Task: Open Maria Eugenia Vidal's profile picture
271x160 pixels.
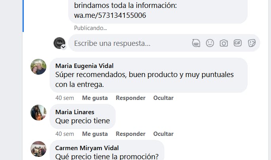Action: point(38,67)
